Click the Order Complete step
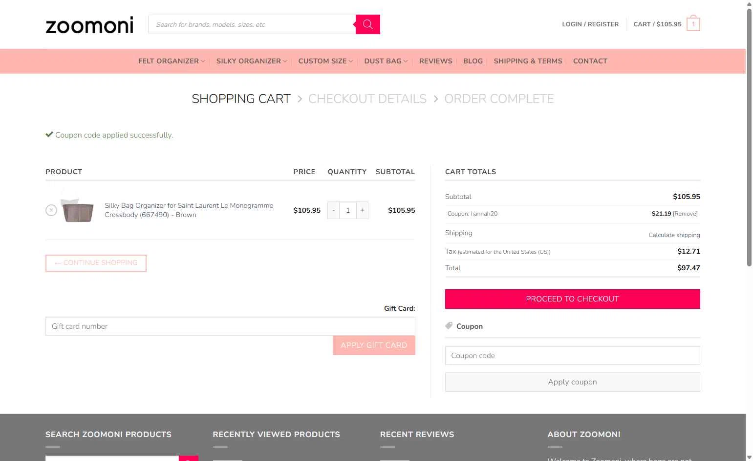Screen dimensions: 753x461 (499, 99)
